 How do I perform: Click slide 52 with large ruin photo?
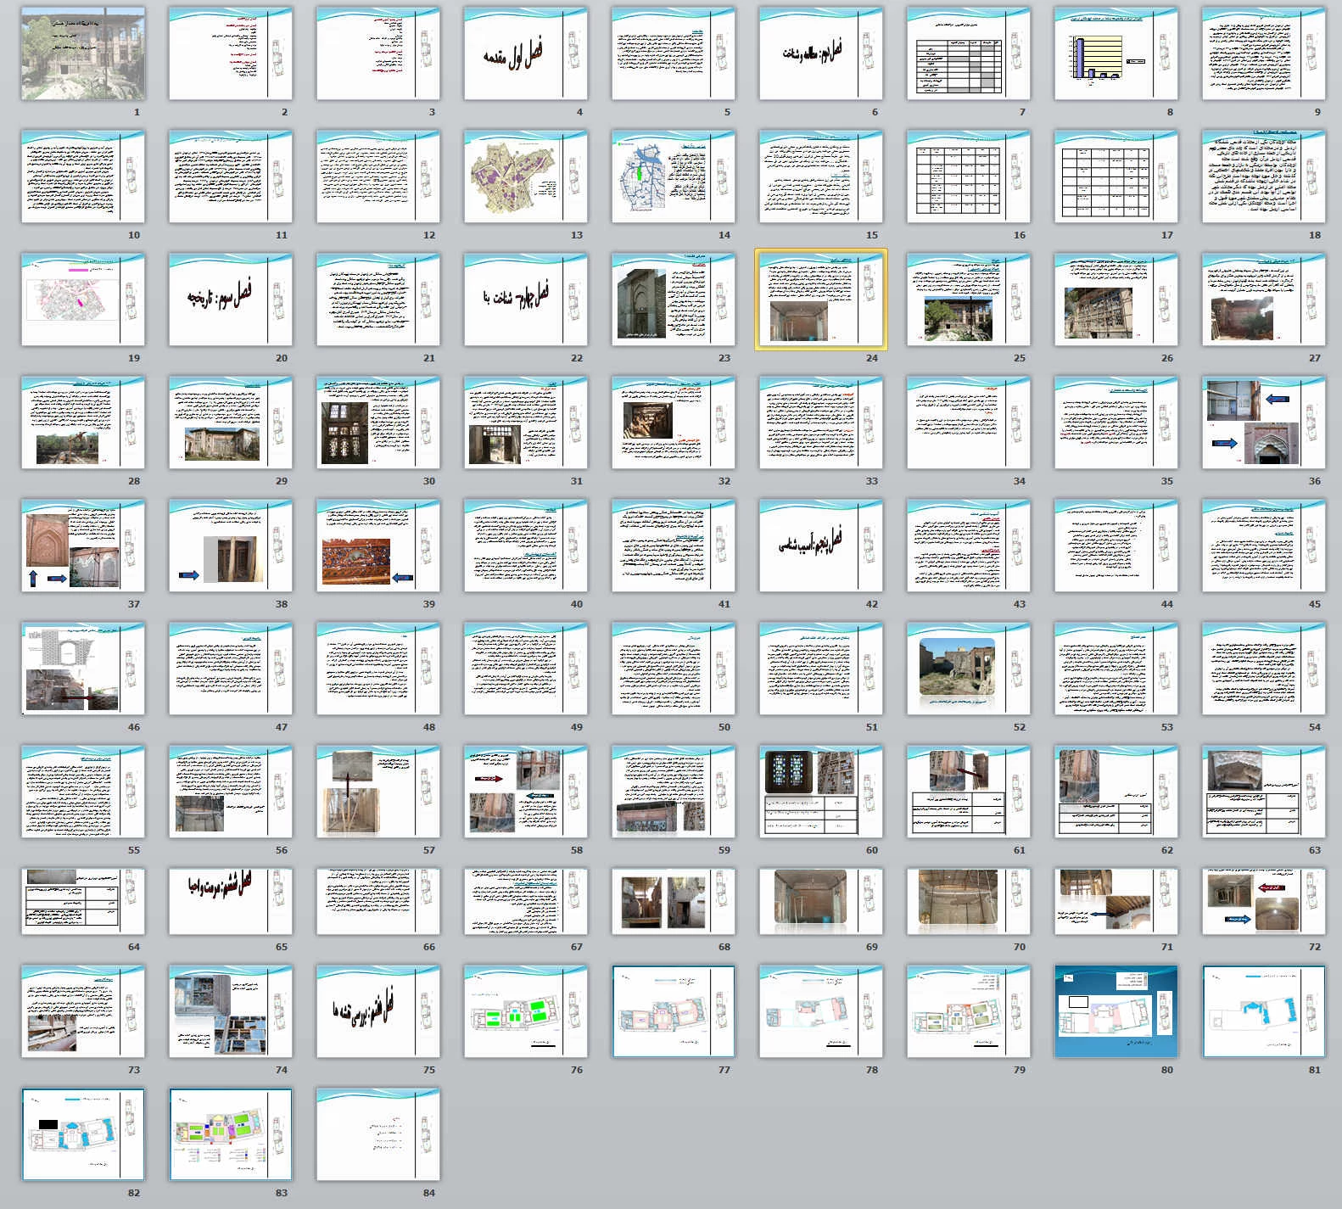968,669
